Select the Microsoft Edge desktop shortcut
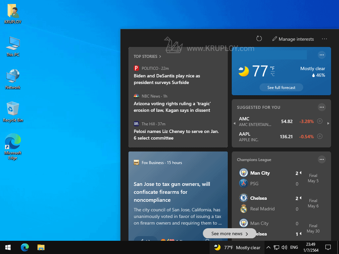339x254 pixels. [x=13, y=147]
